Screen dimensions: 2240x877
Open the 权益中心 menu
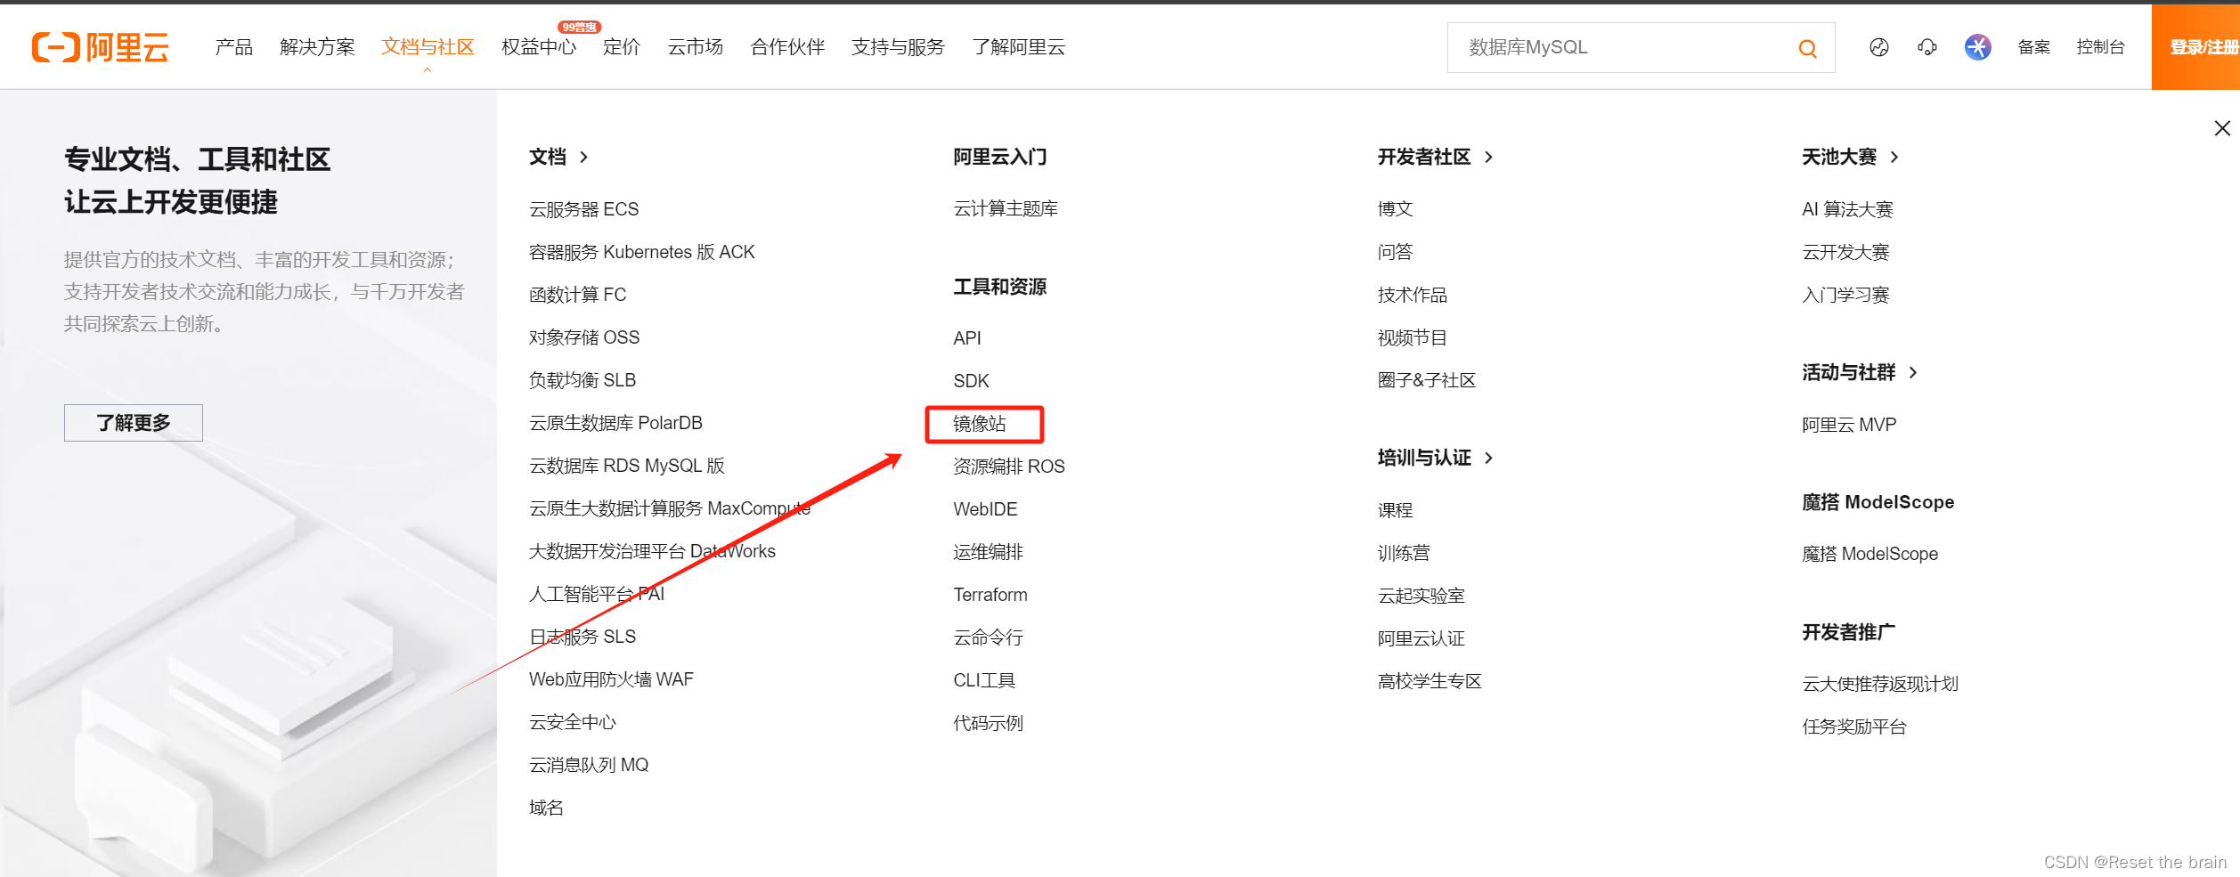point(539,47)
